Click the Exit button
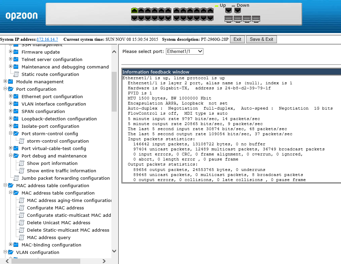The width and height of the screenshot is (341, 264). [x=237, y=39]
